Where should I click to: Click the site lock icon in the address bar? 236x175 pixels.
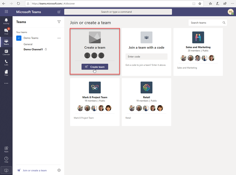[x=28, y=4]
